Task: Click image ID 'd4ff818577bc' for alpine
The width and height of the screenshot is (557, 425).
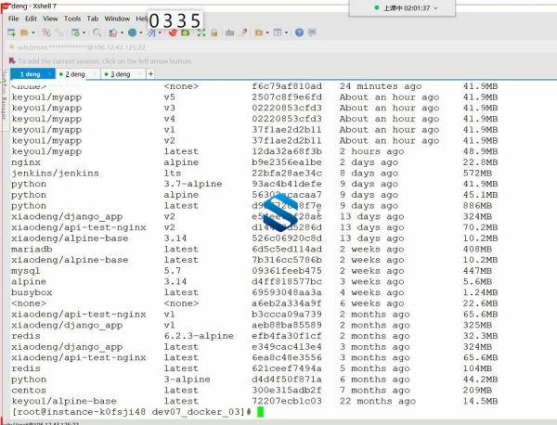Action: pos(287,281)
